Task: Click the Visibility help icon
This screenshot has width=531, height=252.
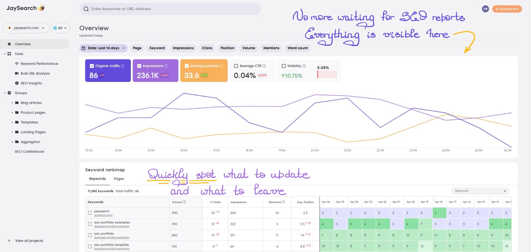Action: coord(304,66)
